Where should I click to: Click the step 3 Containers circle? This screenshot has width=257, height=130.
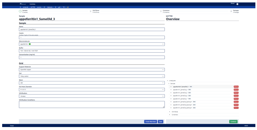161,11
